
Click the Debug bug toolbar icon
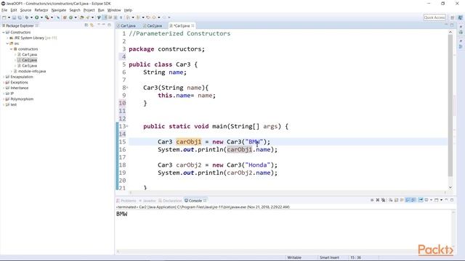(x=27, y=17)
